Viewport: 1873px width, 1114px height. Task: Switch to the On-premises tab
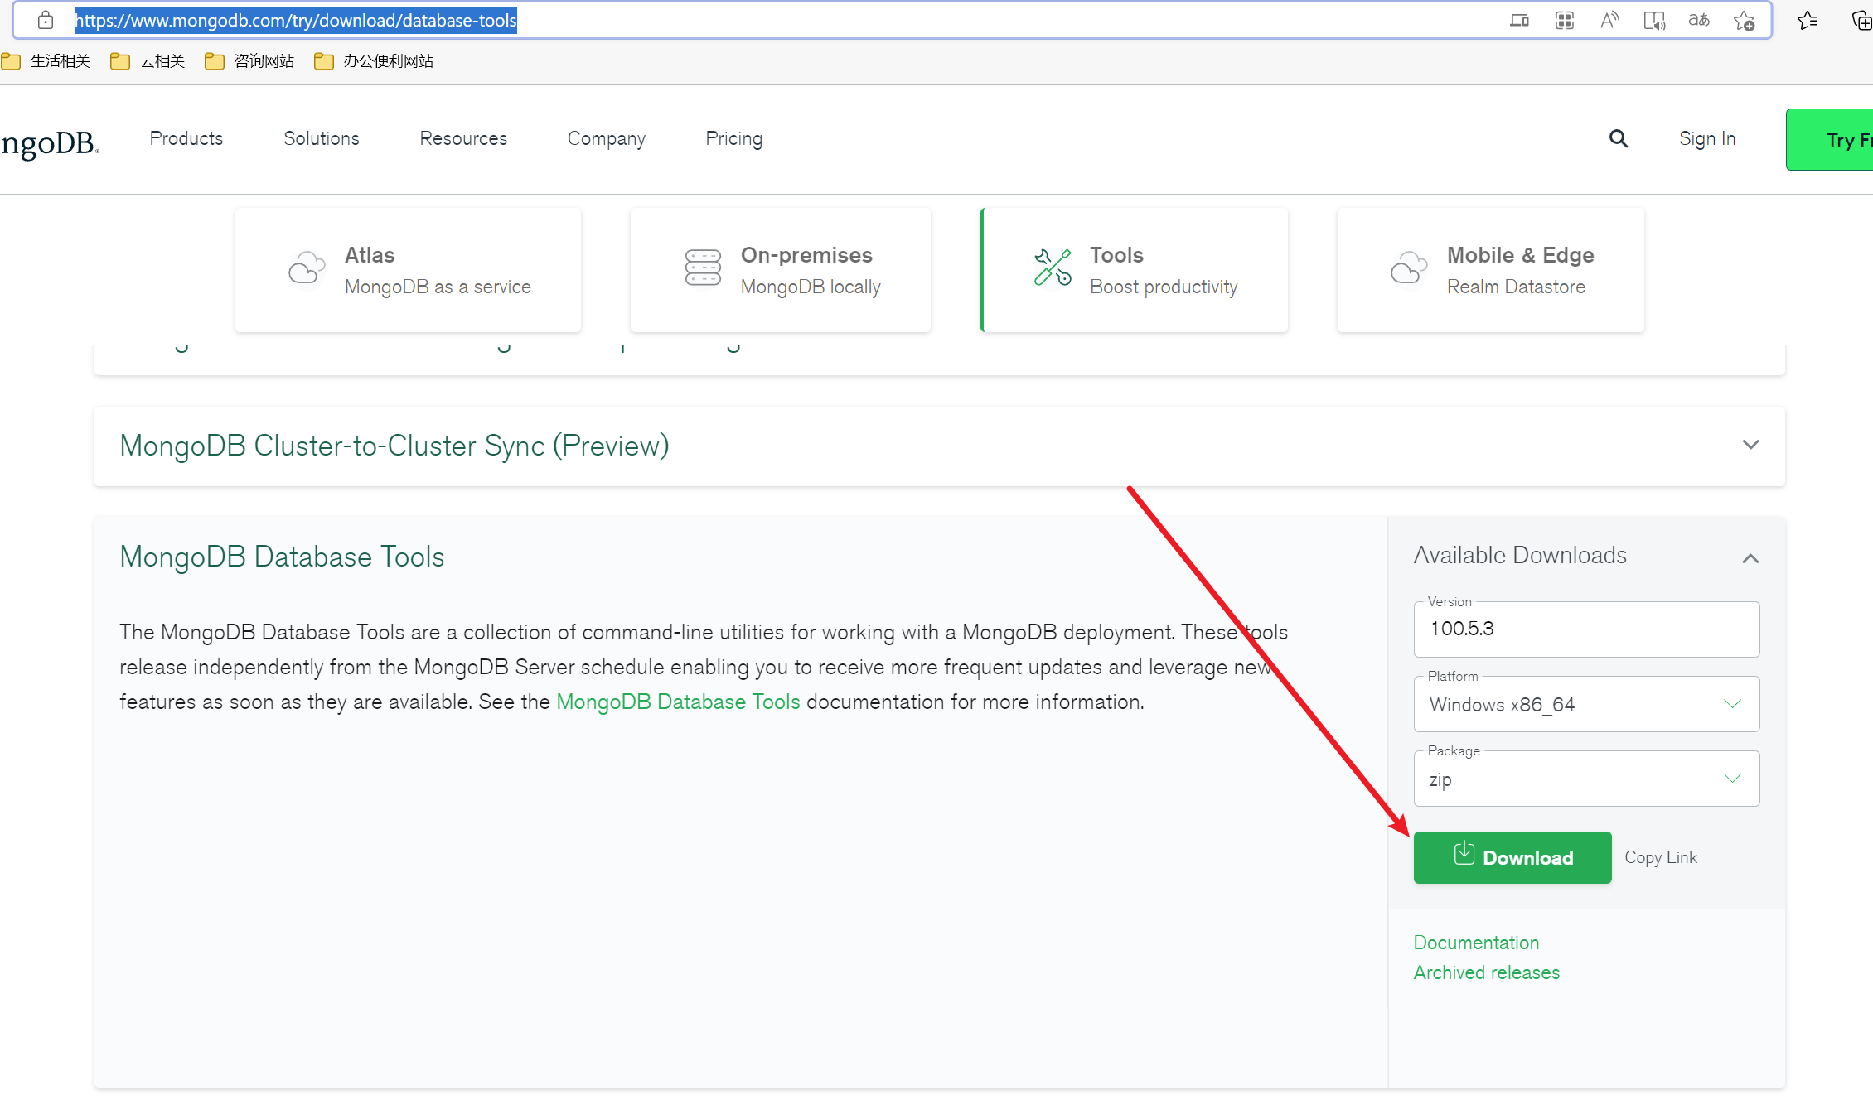781,270
